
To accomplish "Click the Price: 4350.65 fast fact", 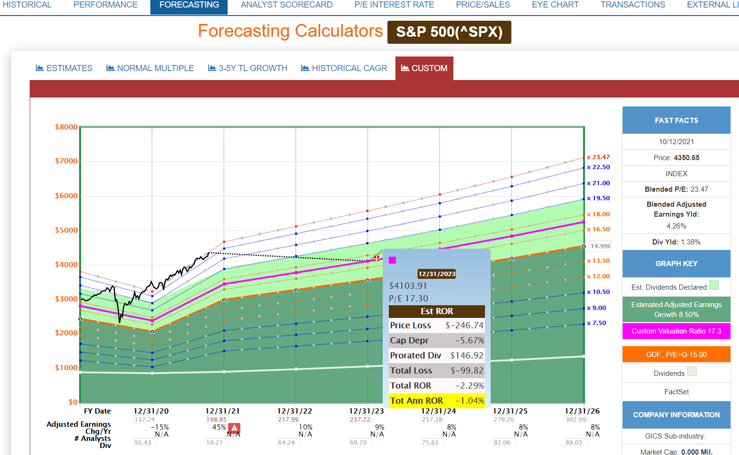I will 676,158.
